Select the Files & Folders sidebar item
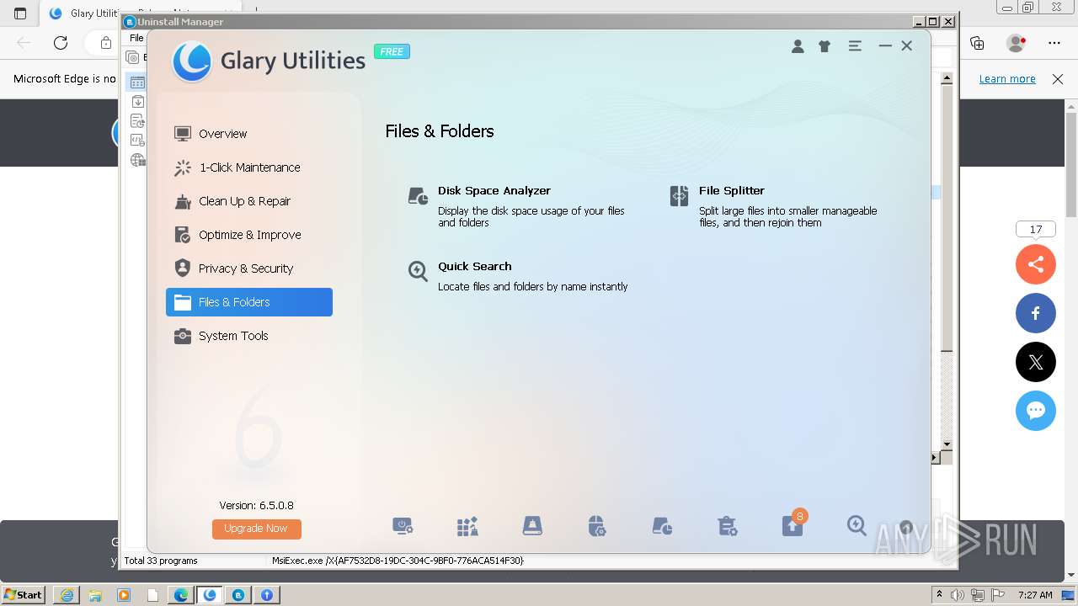 point(249,302)
